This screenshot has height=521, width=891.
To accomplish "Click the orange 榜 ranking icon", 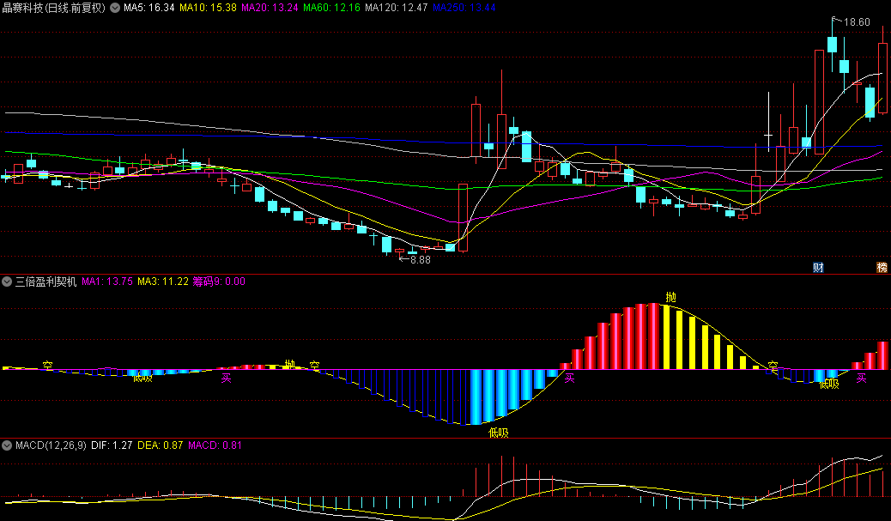I will point(882,268).
